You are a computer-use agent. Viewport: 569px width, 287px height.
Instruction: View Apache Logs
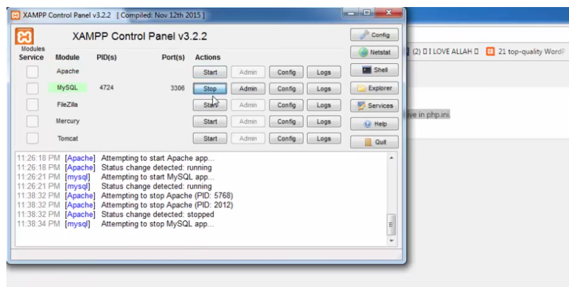point(324,72)
